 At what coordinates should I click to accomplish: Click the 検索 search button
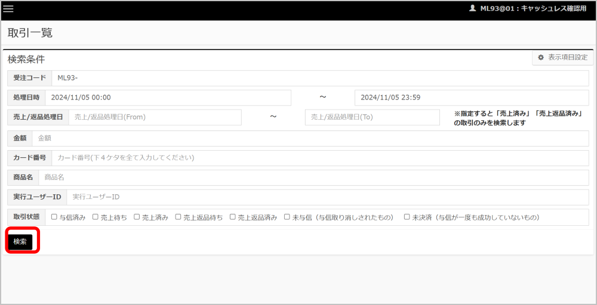[x=20, y=241]
